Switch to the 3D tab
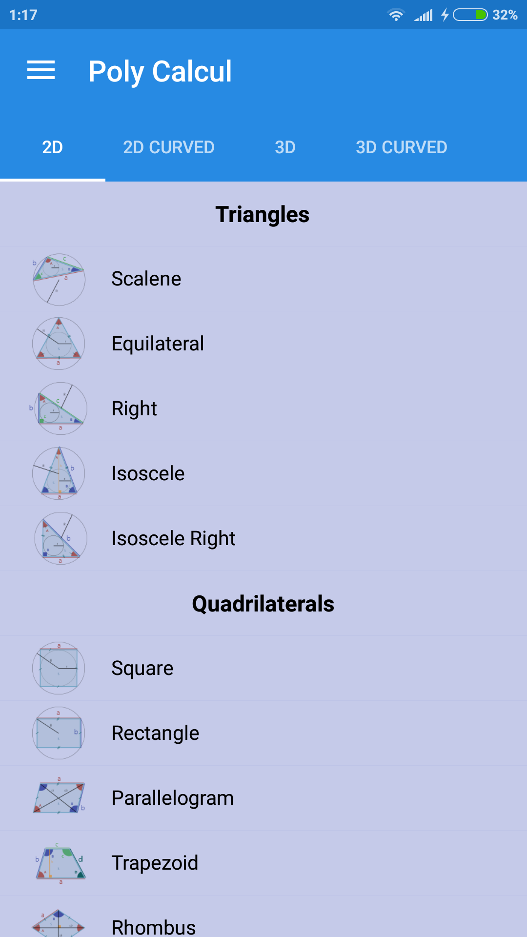The width and height of the screenshot is (527, 937). pos(285,147)
